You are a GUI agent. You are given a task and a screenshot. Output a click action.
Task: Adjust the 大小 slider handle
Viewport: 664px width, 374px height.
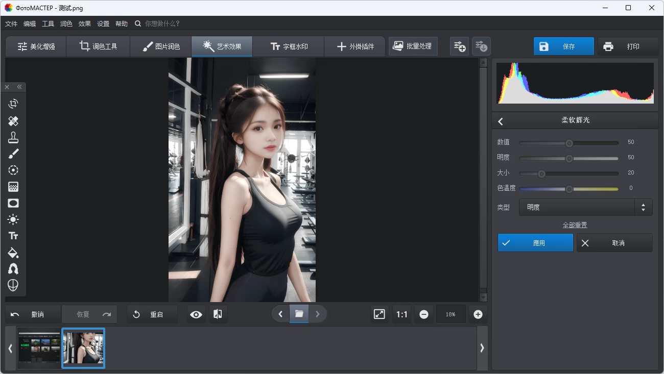[x=542, y=173]
